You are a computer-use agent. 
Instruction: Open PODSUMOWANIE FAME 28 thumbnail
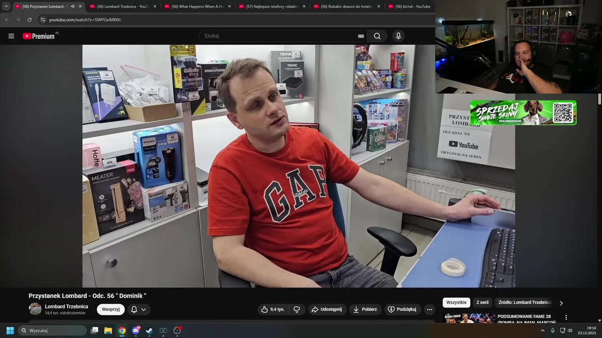[468, 319]
